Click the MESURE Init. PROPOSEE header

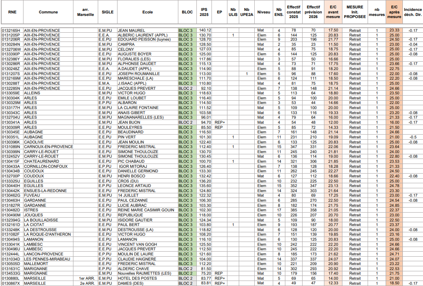[x=355, y=12]
